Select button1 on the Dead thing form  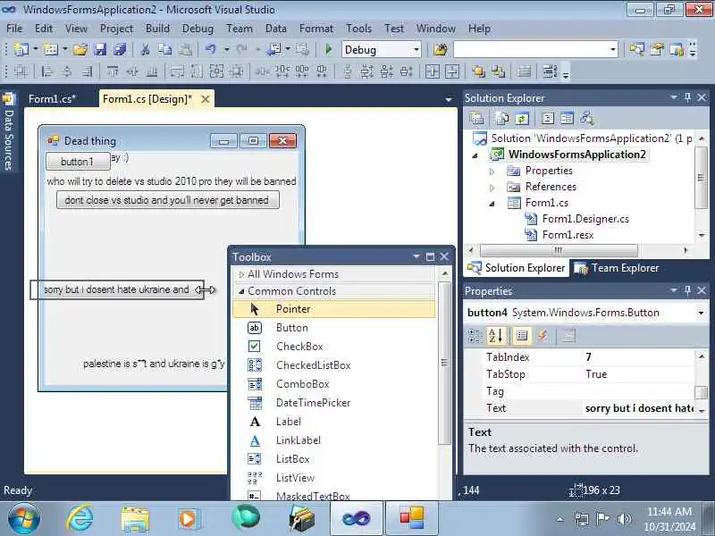78,162
